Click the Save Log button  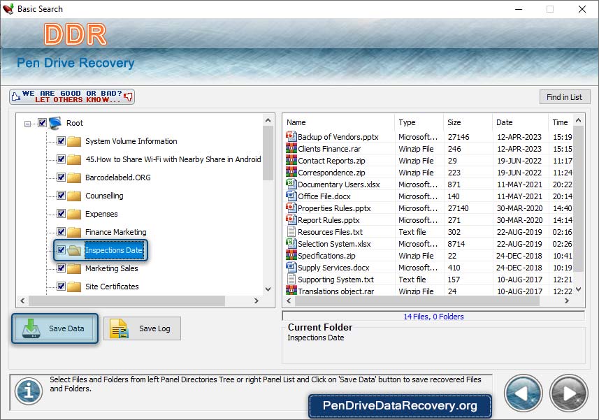click(142, 328)
